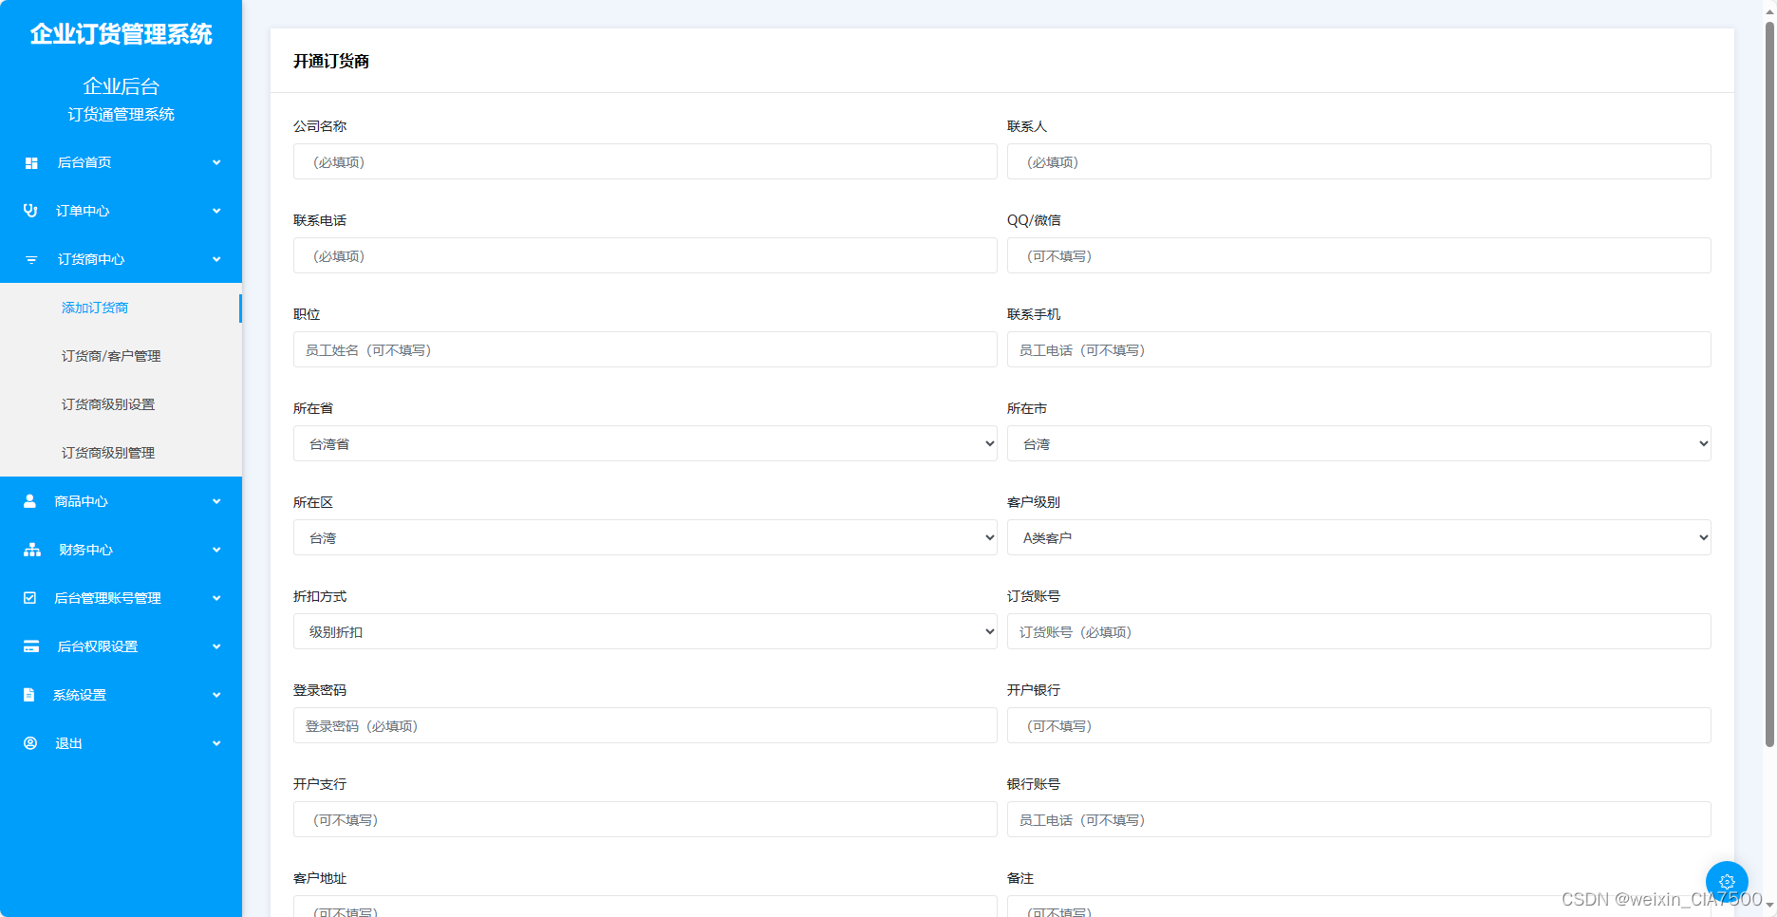Expand the 退出 menu chevron
Viewport: 1777px width, 917px height.
(x=216, y=743)
